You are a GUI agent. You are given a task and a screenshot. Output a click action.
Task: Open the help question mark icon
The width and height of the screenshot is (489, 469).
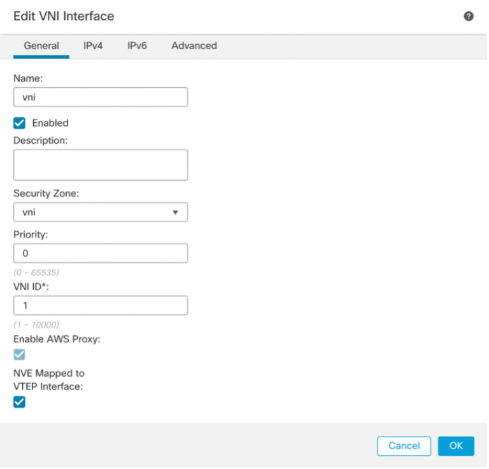coord(469,17)
